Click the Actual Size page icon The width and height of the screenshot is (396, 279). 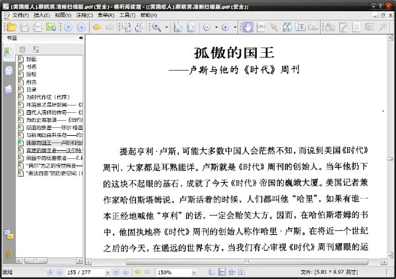[x=178, y=27]
